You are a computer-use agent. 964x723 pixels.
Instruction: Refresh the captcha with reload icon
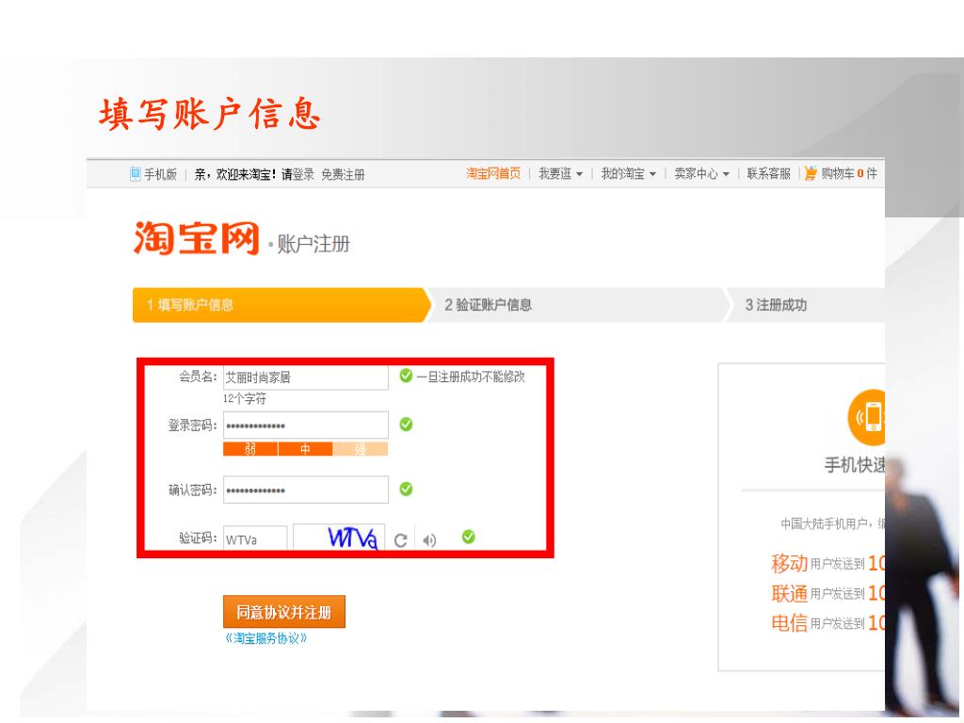pyautogui.click(x=401, y=539)
